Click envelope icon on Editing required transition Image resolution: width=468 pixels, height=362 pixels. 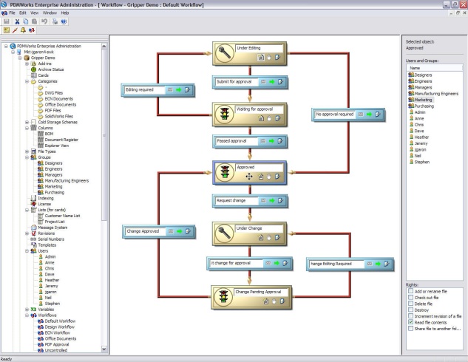pyautogui.click(x=170, y=89)
